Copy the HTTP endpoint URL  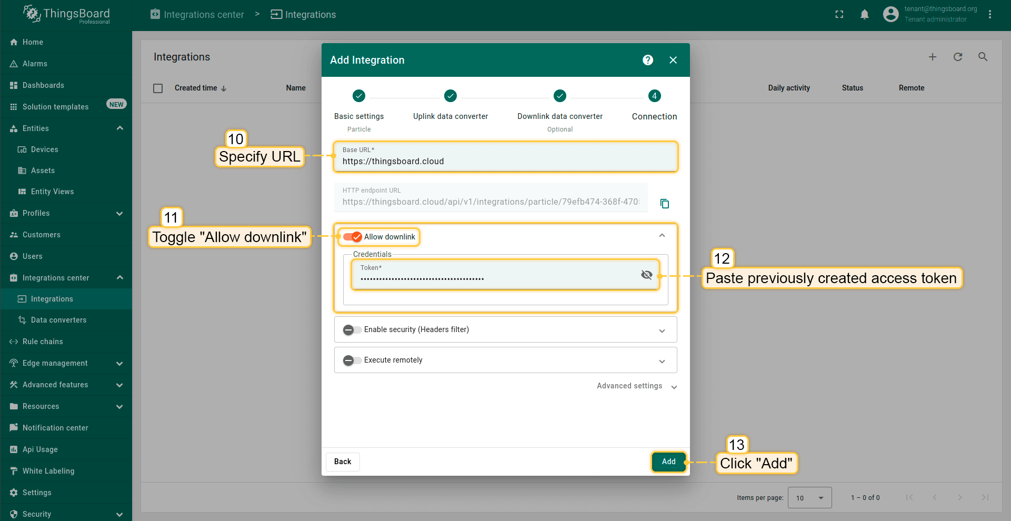[665, 204]
